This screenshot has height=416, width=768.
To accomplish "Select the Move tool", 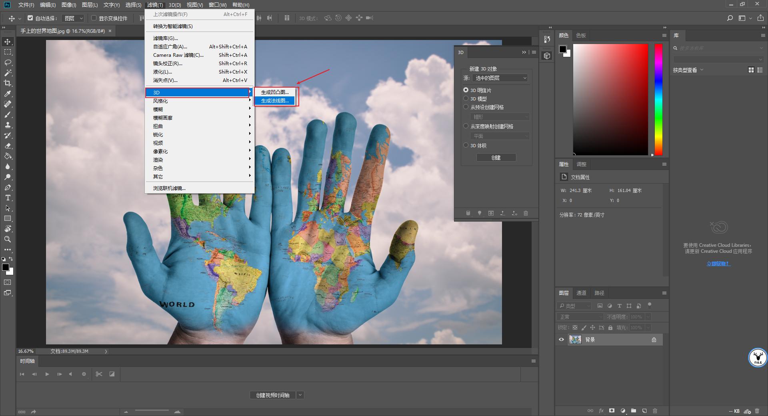I will [x=7, y=41].
